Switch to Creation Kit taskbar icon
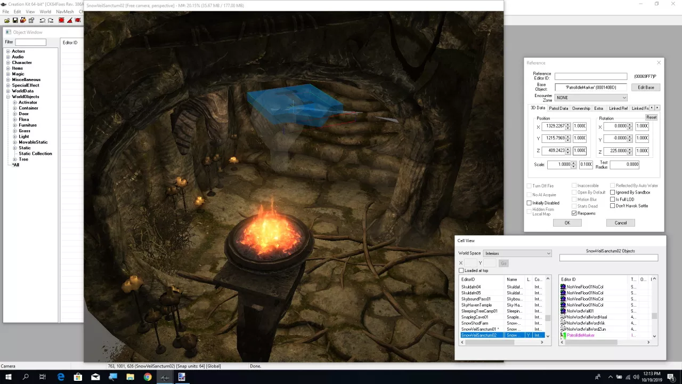682x384 pixels. coord(165,377)
